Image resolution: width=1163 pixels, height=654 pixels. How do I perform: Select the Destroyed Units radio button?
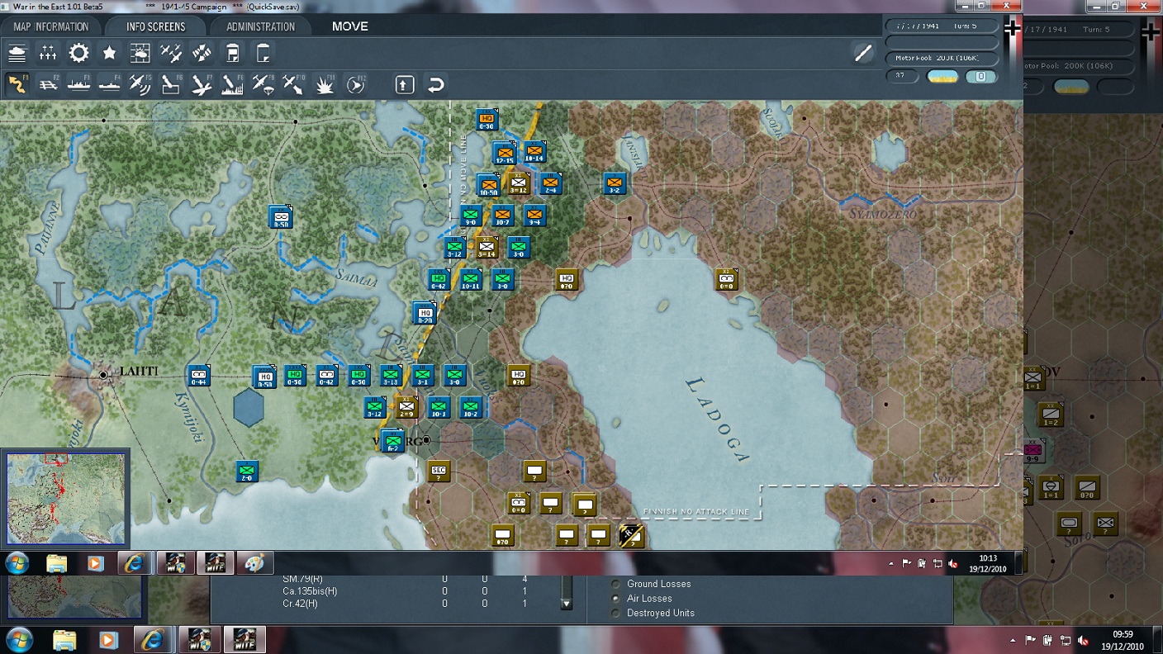coord(616,613)
